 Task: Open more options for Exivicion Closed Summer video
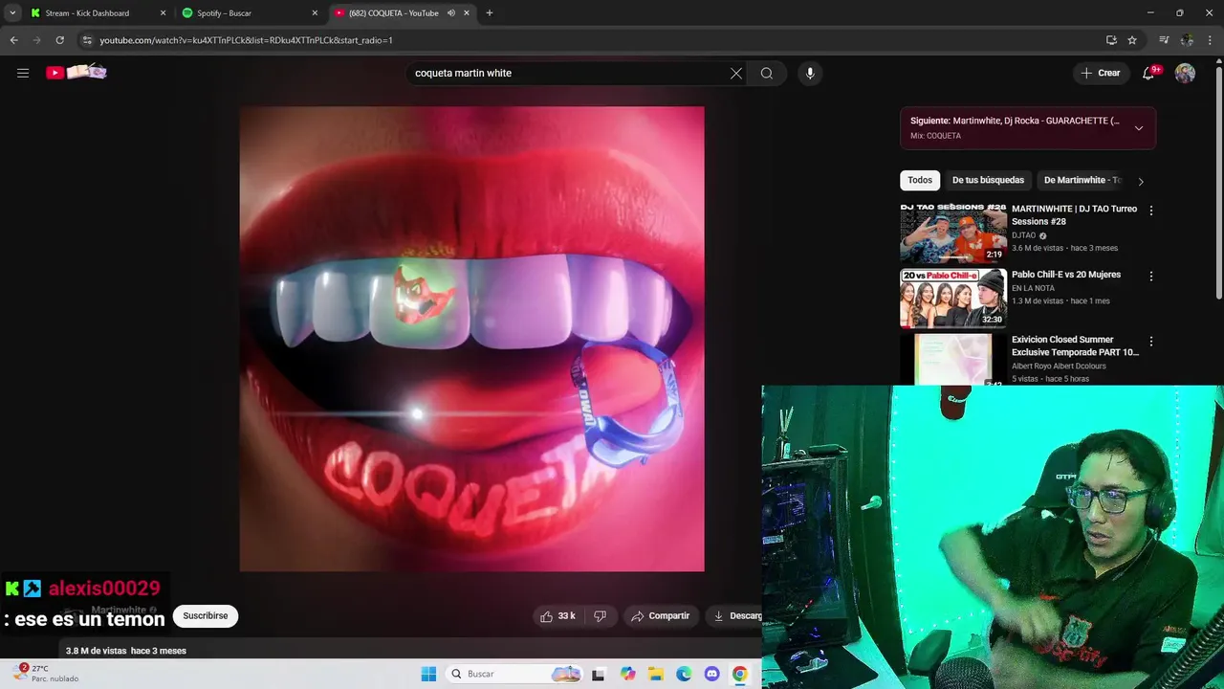(x=1151, y=342)
